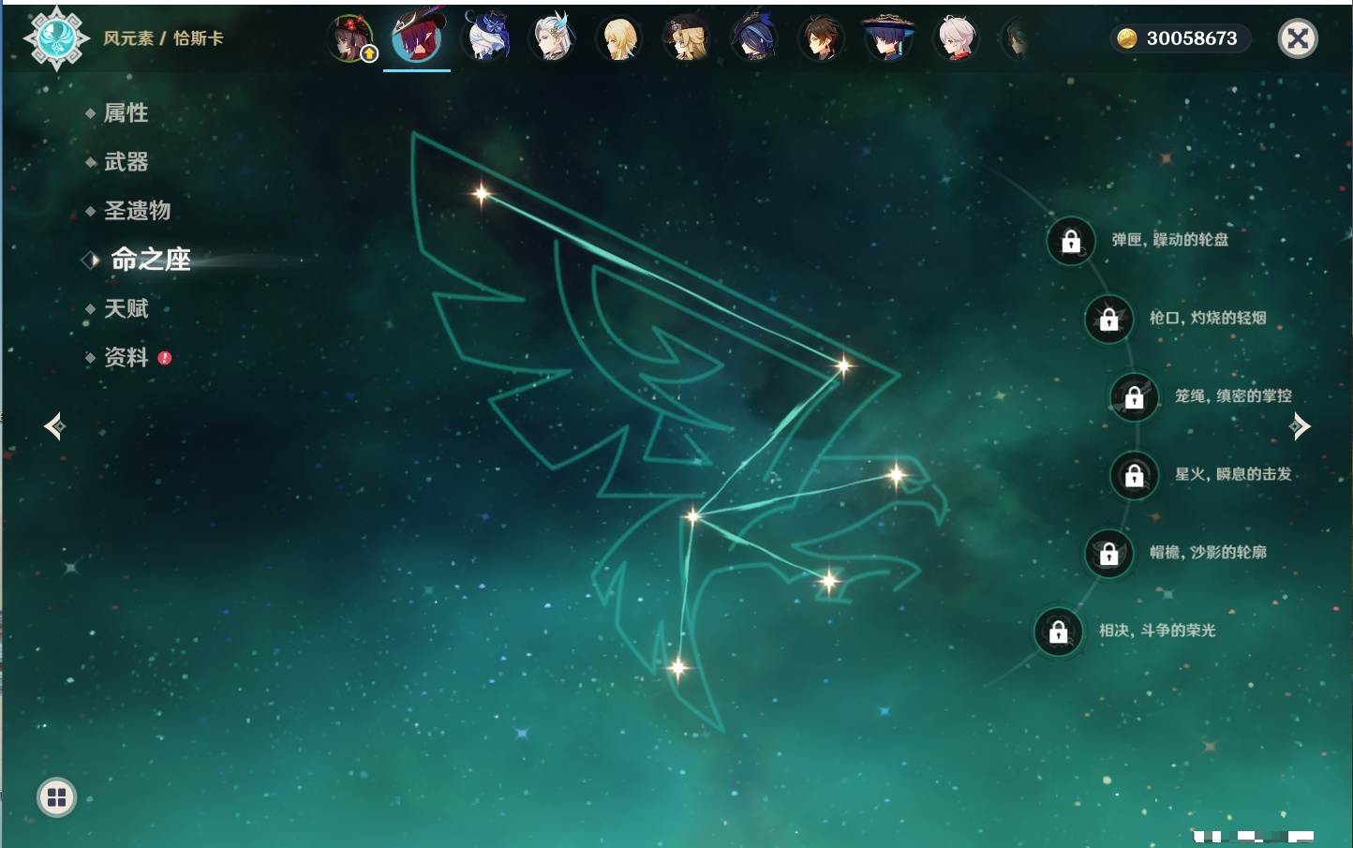Click the top-left star on the wing tip
This screenshot has width=1353, height=848.
(x=482, y=194)
